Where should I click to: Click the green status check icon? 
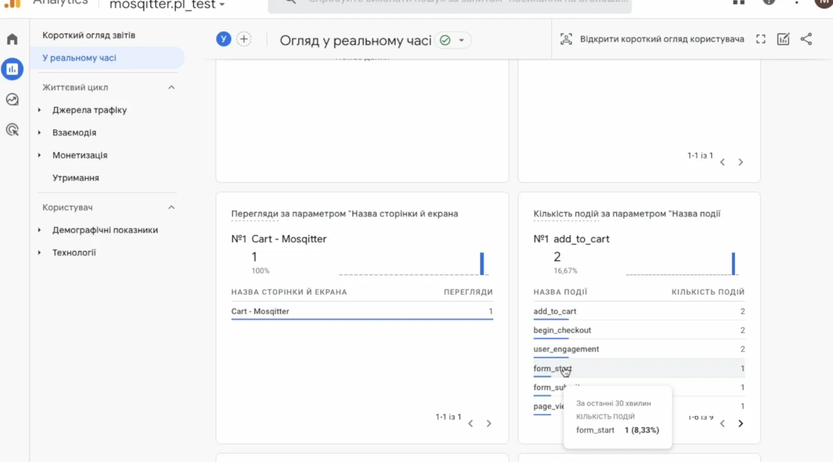click(x=445, y=40)
